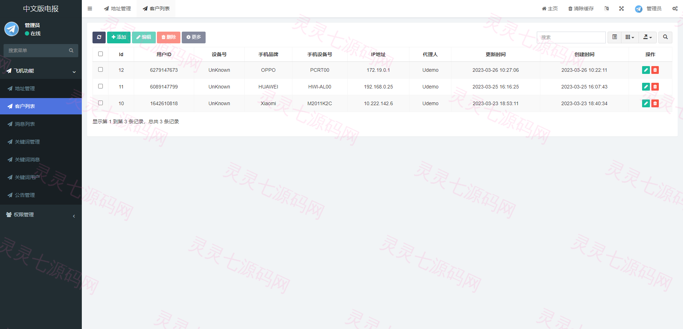Toggle the table card view icon
Viewport: 683px width, 329px height.
tap(614, 37)
